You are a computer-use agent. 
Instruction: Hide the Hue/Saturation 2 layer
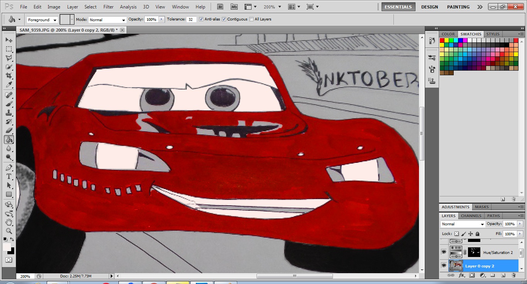[444, 252]
